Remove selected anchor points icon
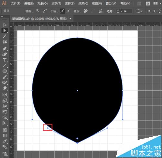Screen dimensions: 162x158 [86, 11]
